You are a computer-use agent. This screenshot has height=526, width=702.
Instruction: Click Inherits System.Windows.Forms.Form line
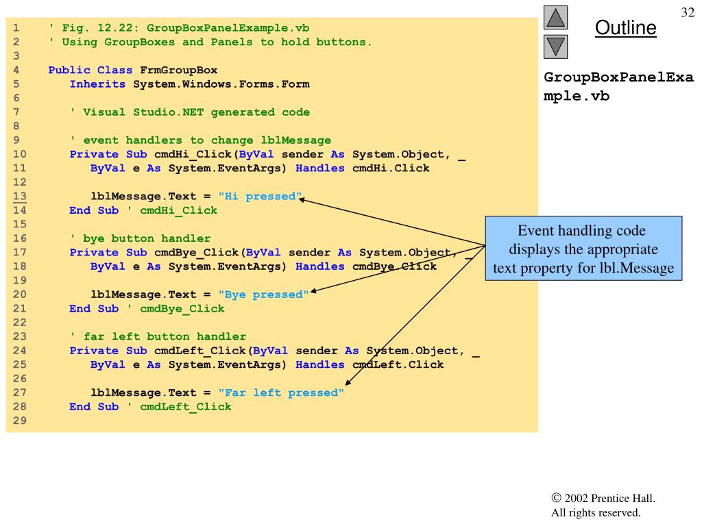click(x=190, y=84)
